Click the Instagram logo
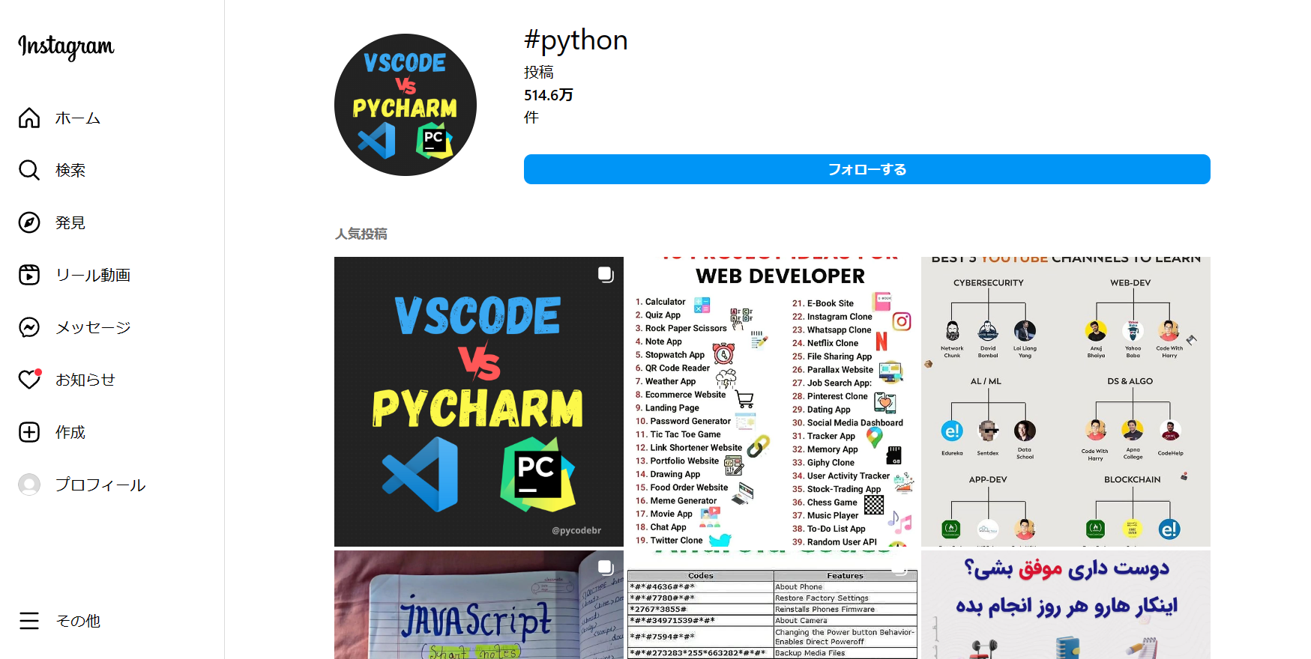 pos(66,46)
